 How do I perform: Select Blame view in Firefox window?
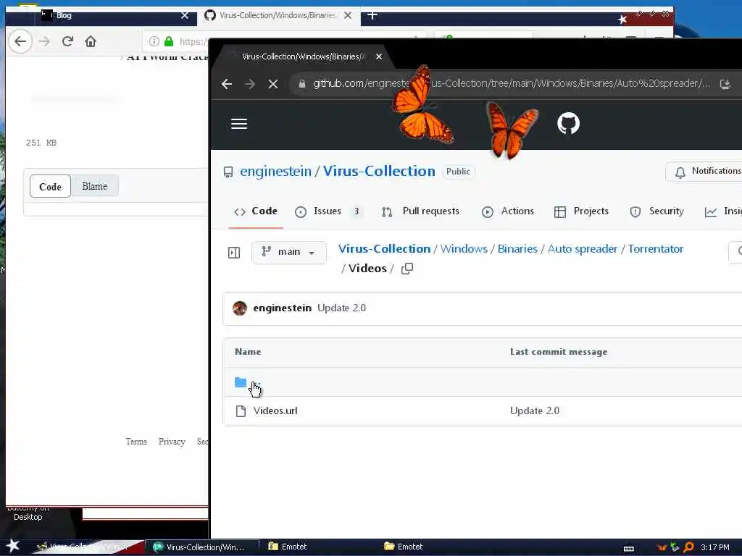95,186
